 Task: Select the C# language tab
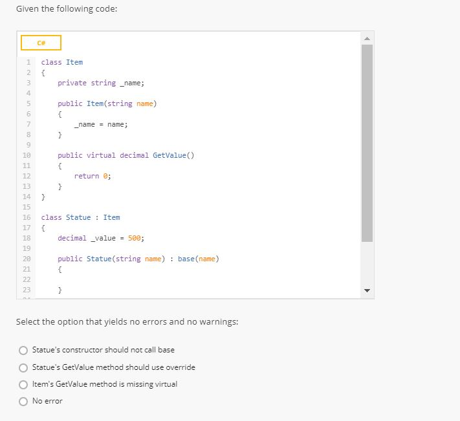[41, 43]
